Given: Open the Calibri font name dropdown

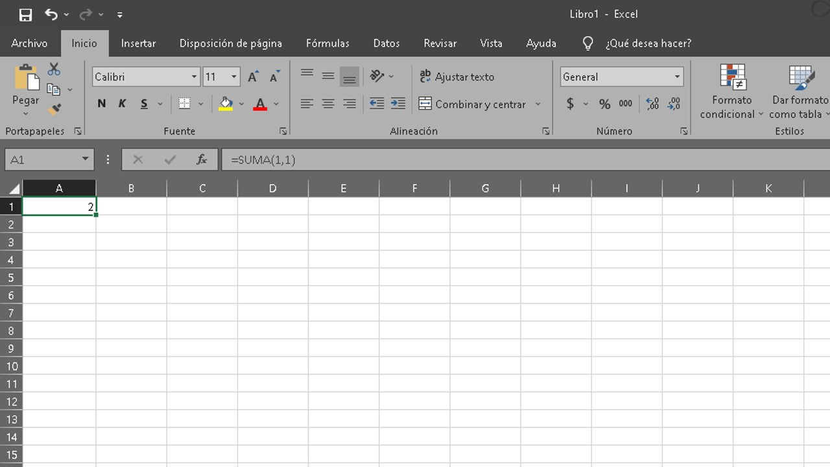Looking at the screenshot, I should coord(194,77).
